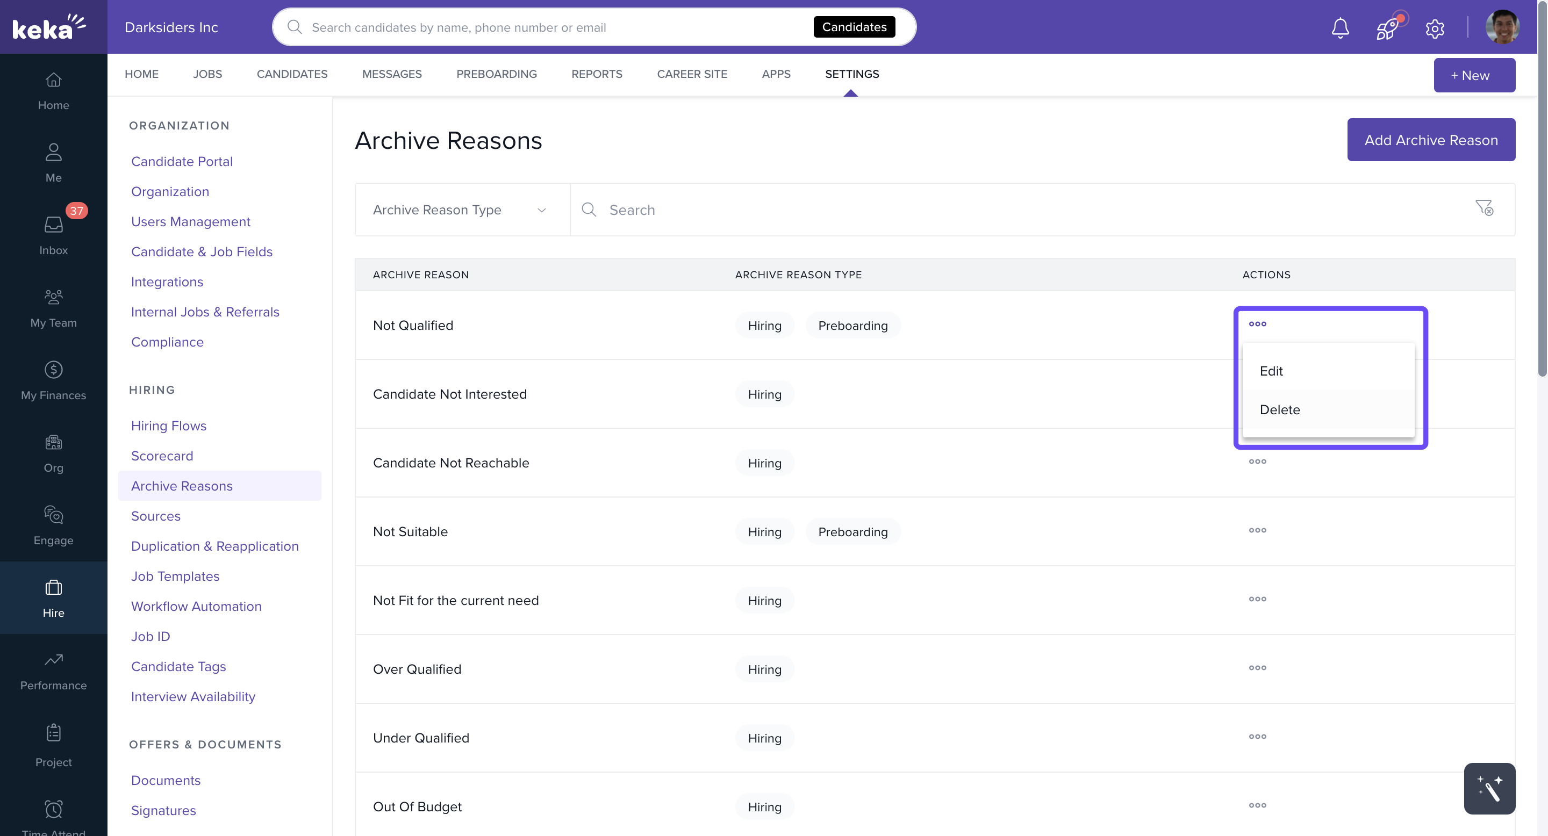Open the settings gear icon
This screenshot has height=836, width=1548.
[1435, 27]
